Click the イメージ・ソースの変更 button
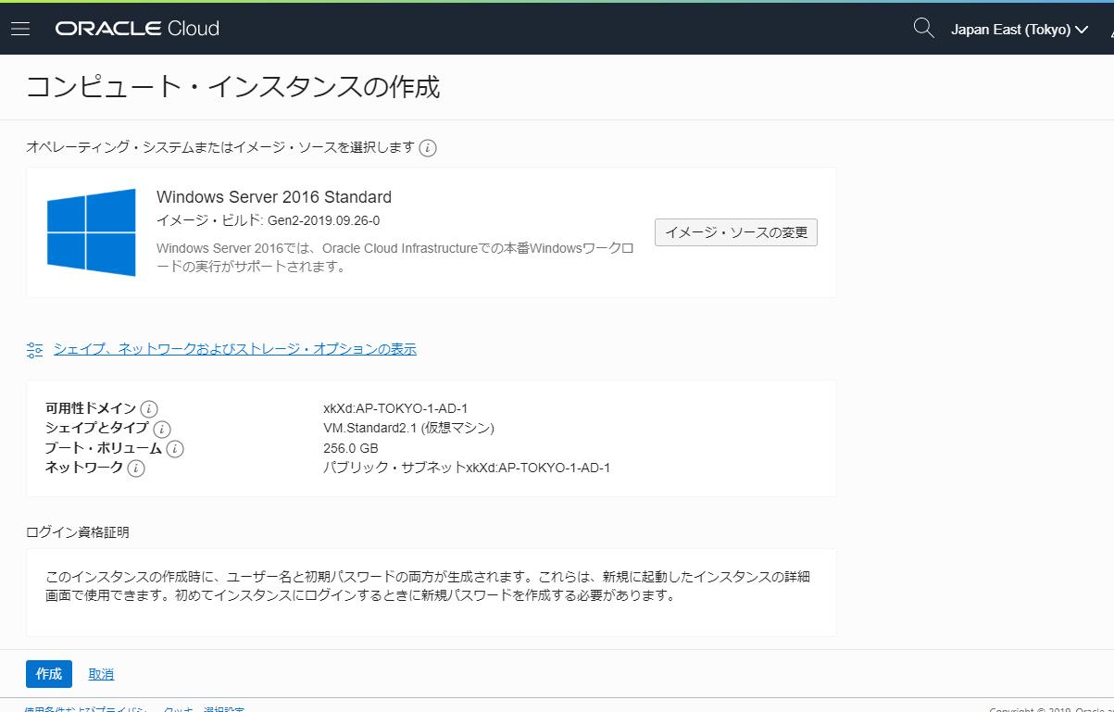Viewport: 1114px width, 712px height. (x=736, y=232)
